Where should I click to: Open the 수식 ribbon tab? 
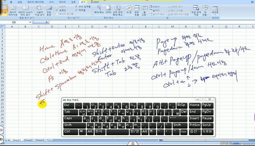[x=51, y=2]
